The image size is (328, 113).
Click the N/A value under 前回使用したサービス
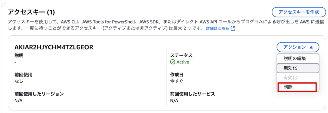coord(174,100)
